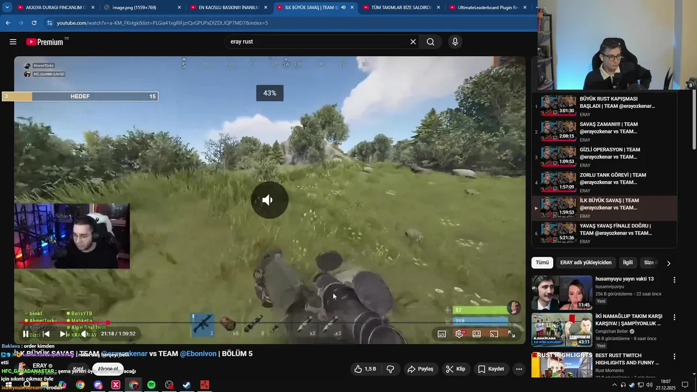Open options for 'husamyuyu yayın vakti 13'
The width and height of the screenshot is (697, 392).
click(x=674, y=280)
